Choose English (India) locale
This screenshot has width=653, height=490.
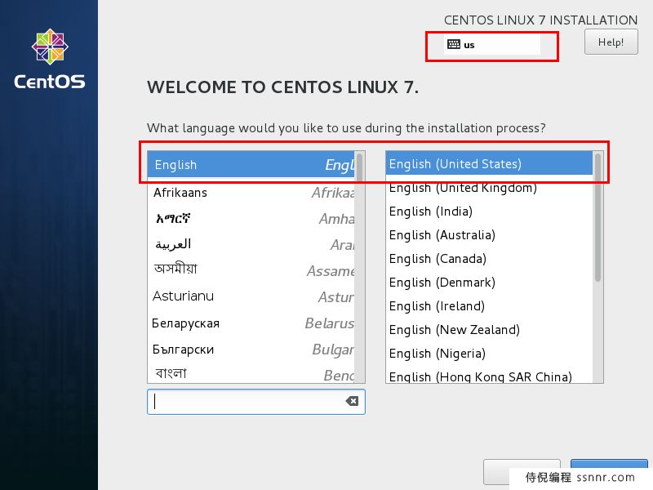click(489, 212)
